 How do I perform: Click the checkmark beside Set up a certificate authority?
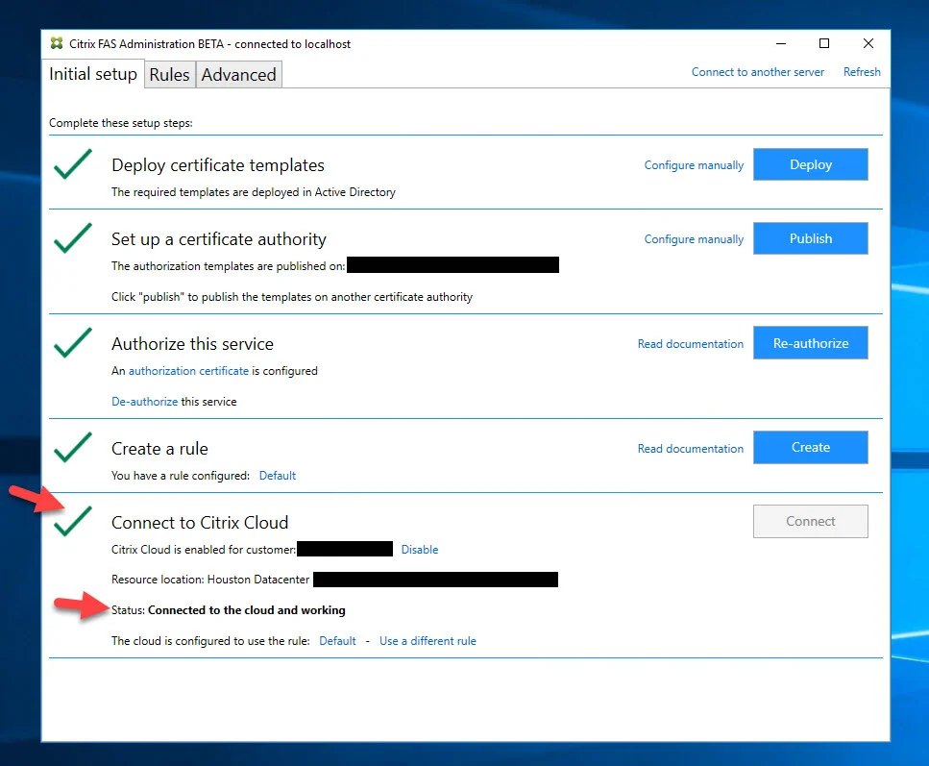(73, 238)
